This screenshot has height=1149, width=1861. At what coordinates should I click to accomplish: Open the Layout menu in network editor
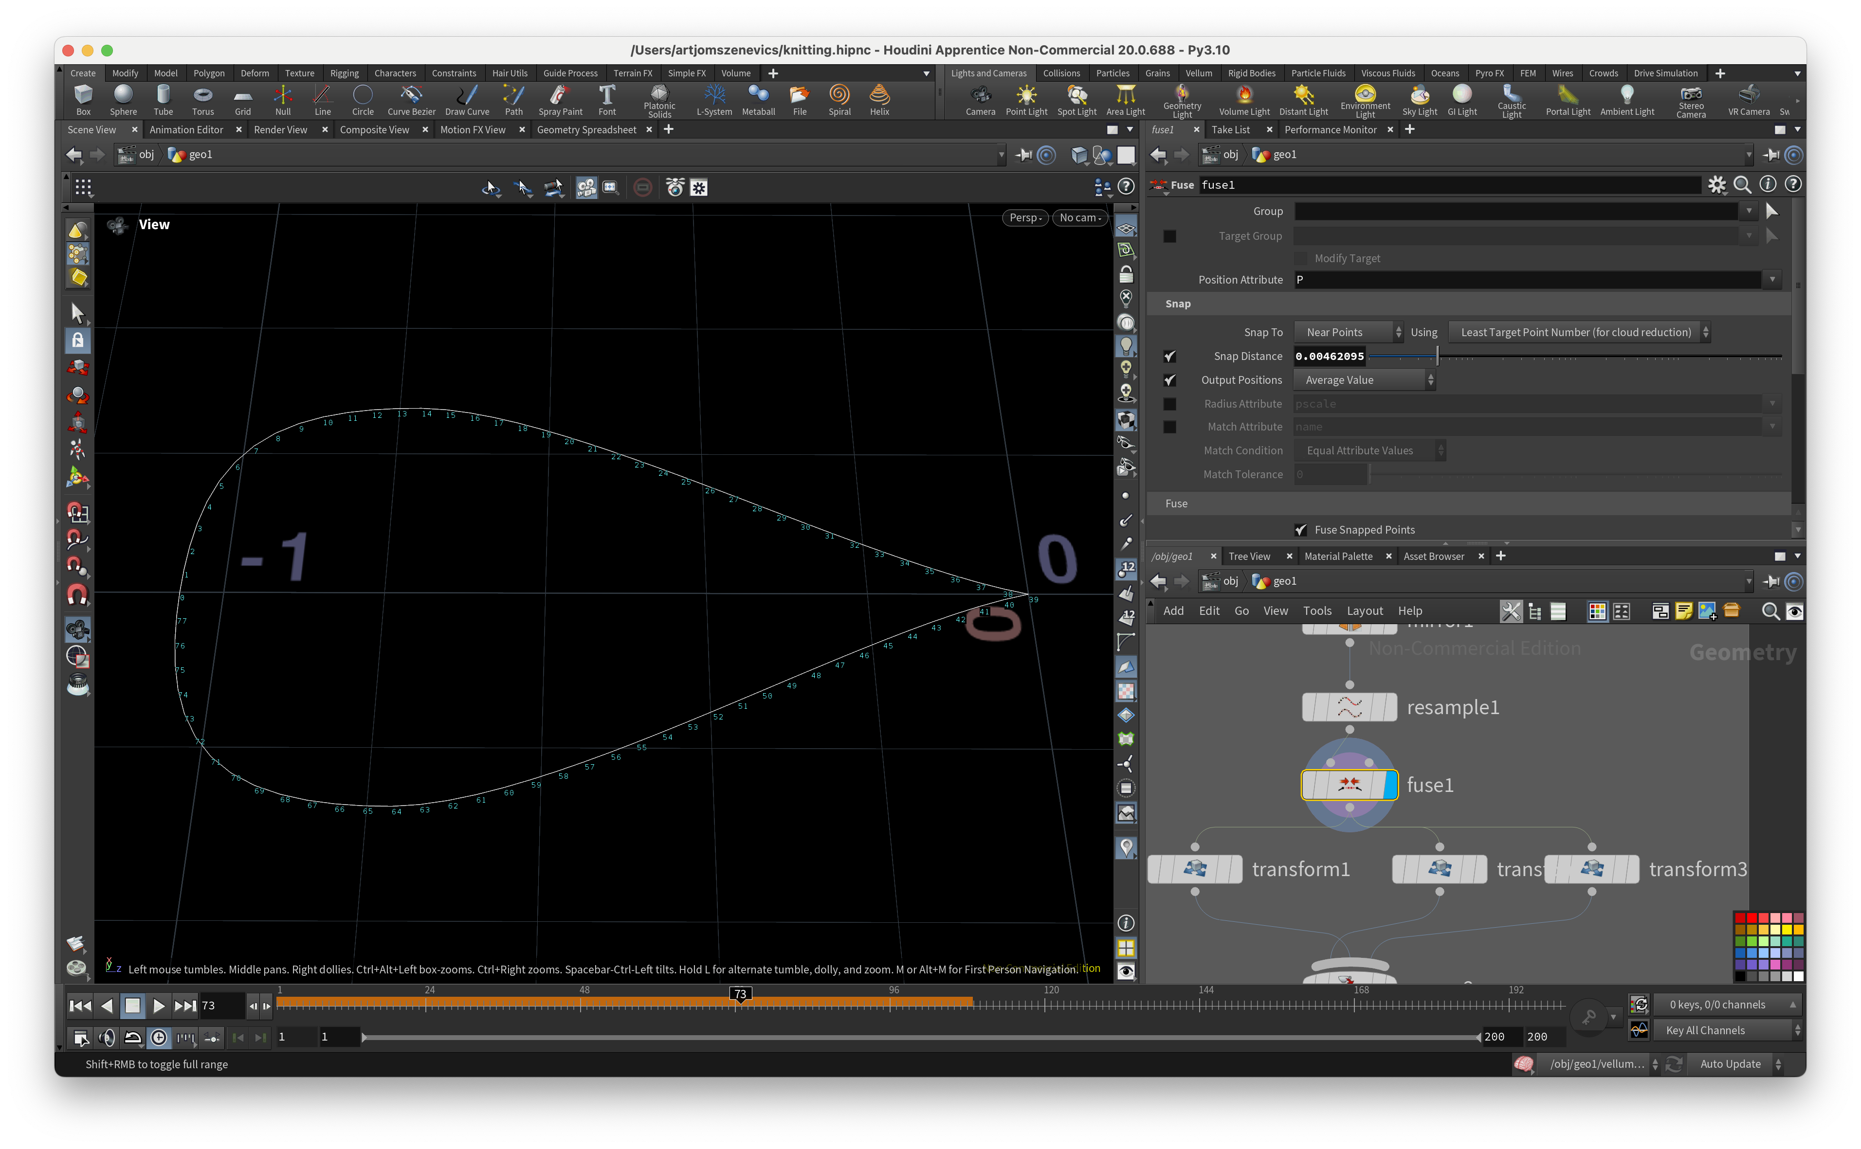click(x=1365, y=611)
